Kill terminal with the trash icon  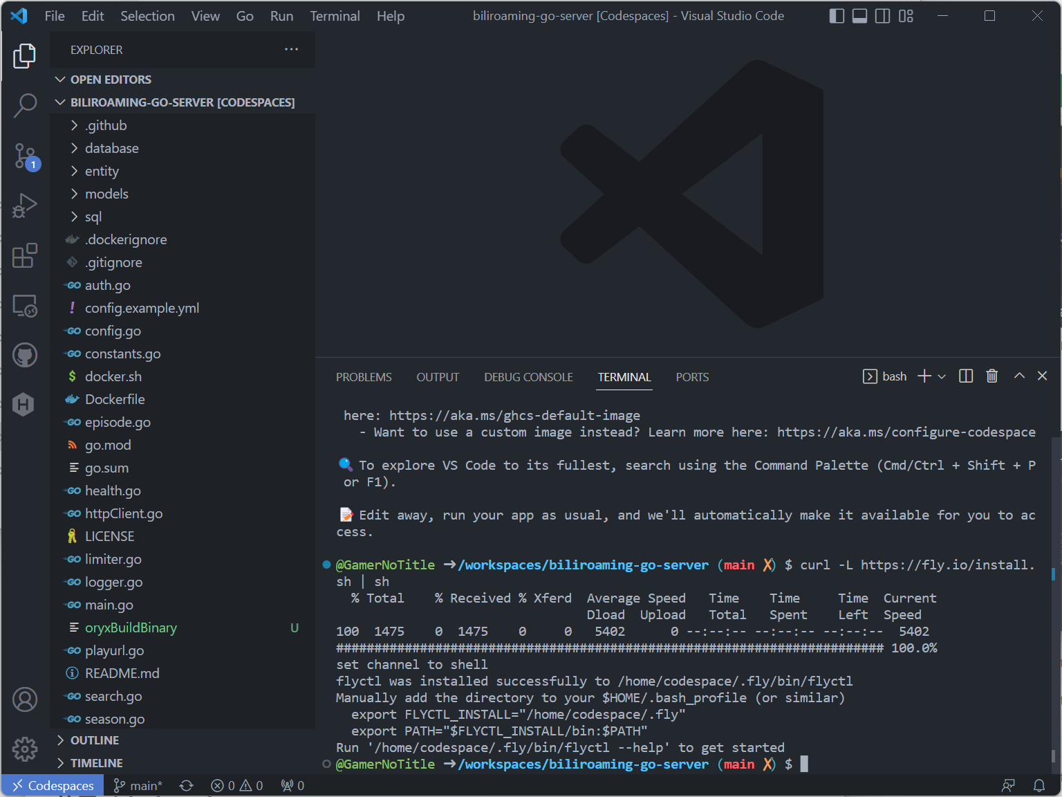[x=991, y=376]
